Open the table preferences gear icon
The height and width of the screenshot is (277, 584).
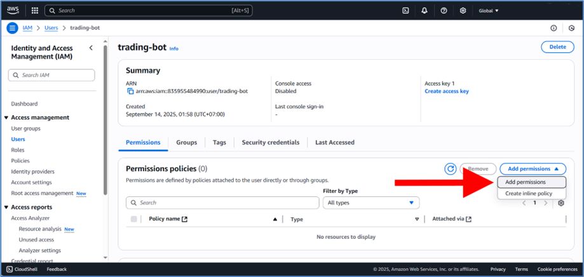coord(560,203)
